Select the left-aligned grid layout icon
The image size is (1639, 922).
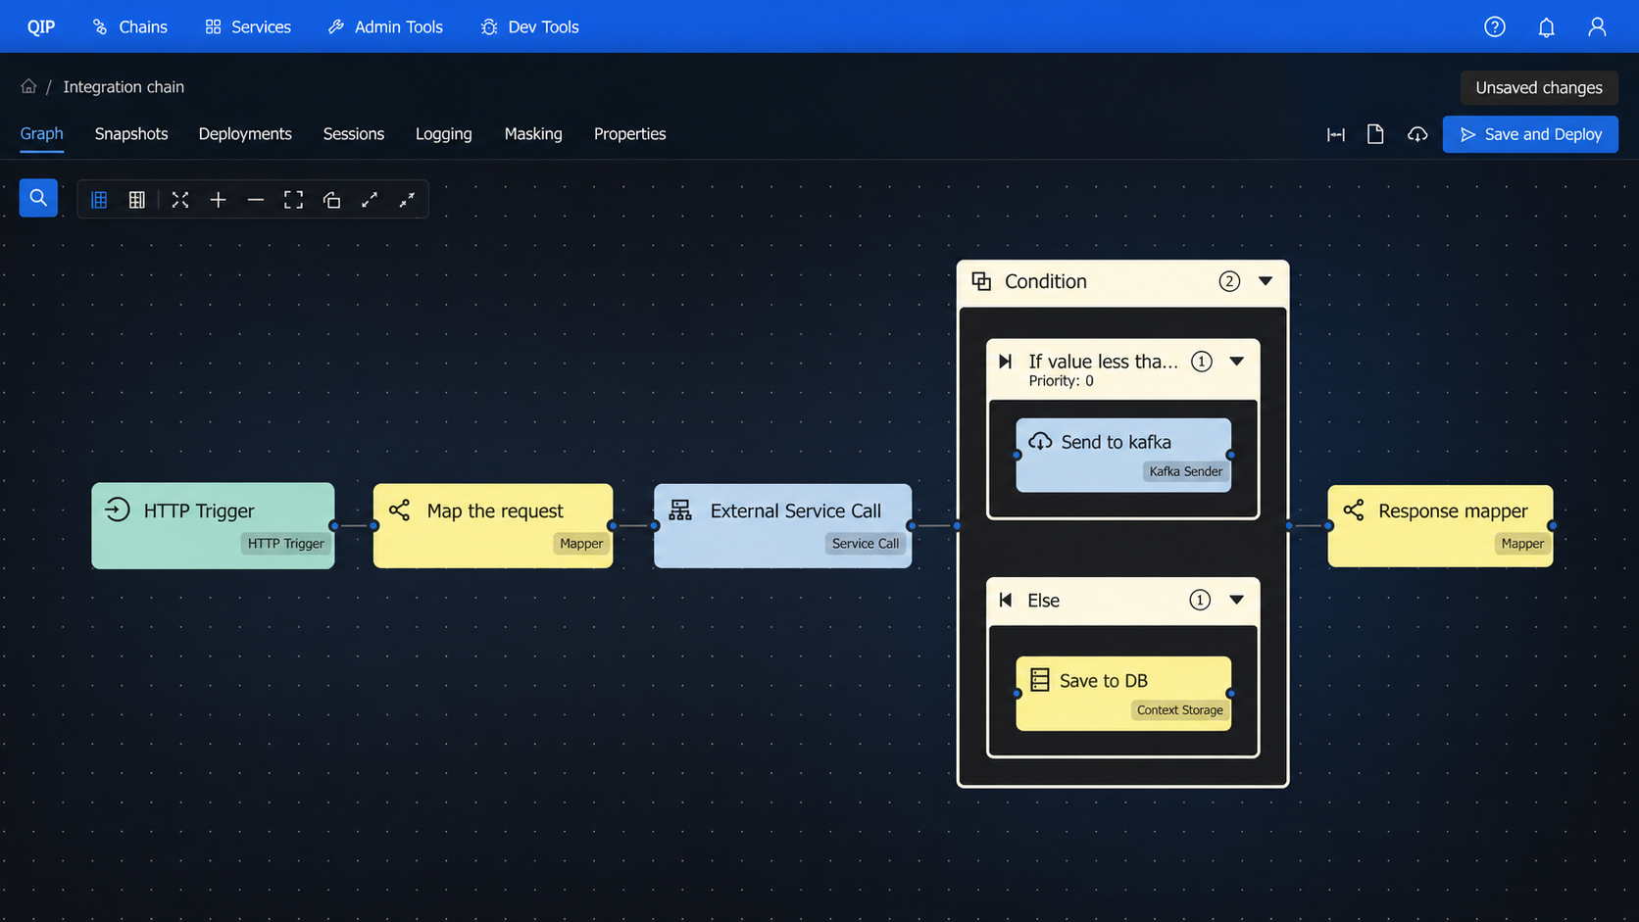tap(99, 200)
